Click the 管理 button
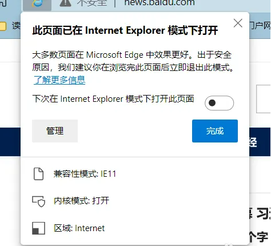 [x=55, y=131]
